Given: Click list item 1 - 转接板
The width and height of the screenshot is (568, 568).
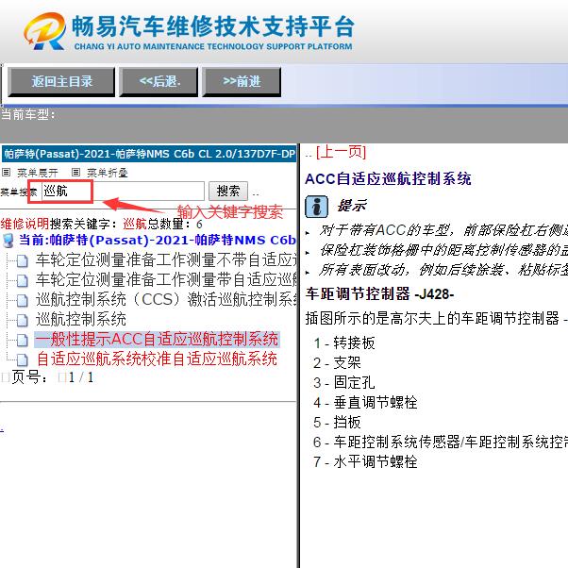Looking at the screenshot, I should (344, 342).
